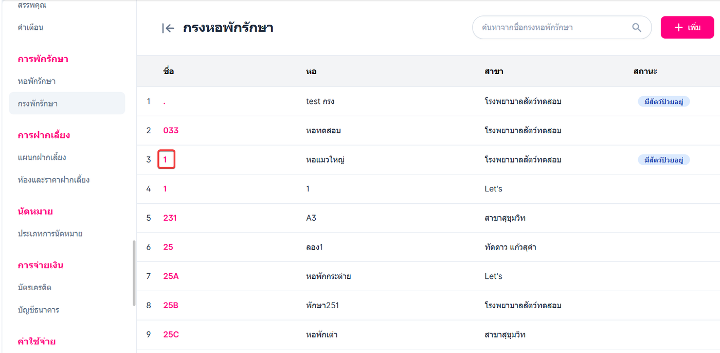Select กรงพักรักษา sidebar item

point(38,103)
